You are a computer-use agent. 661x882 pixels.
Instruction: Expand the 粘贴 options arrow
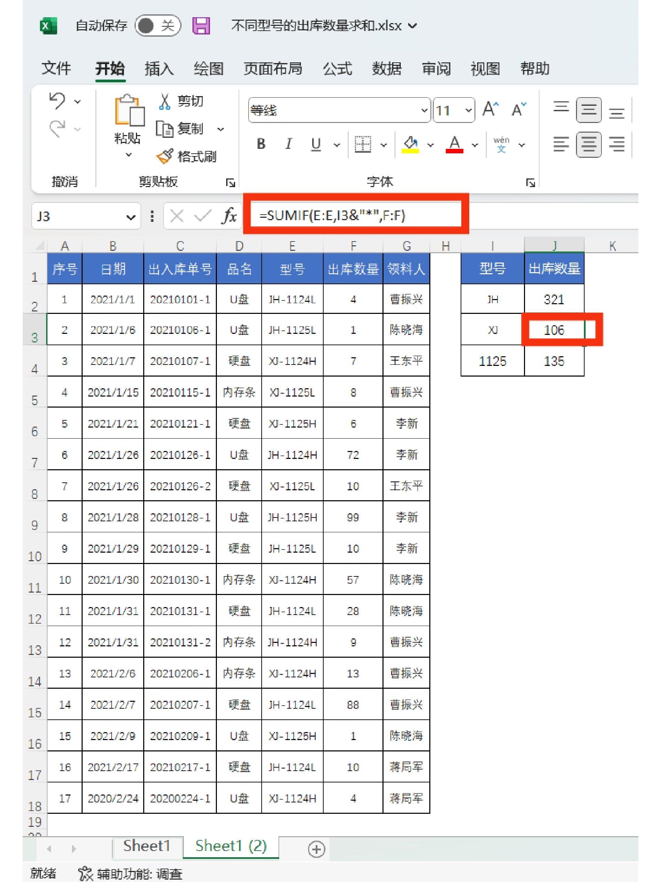coord(129,155)
